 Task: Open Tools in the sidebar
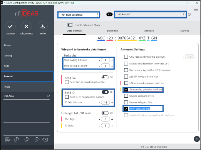point(7,87)
